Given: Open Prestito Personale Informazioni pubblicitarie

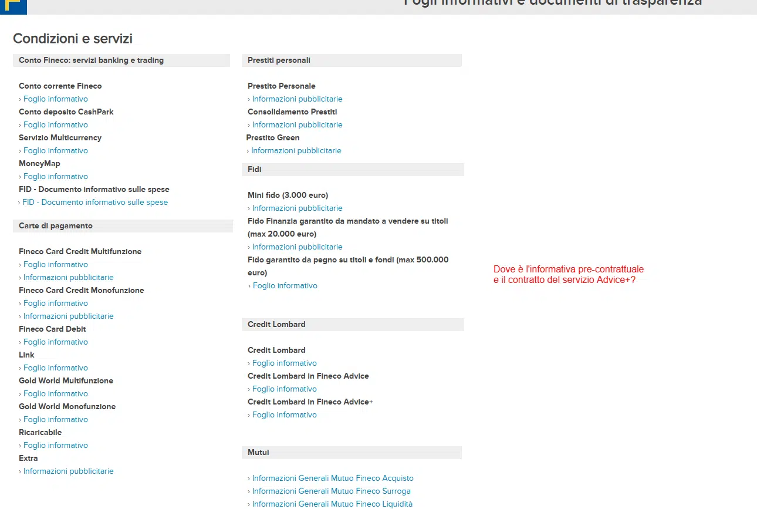Looking at the screenshot, I should 297,99.
